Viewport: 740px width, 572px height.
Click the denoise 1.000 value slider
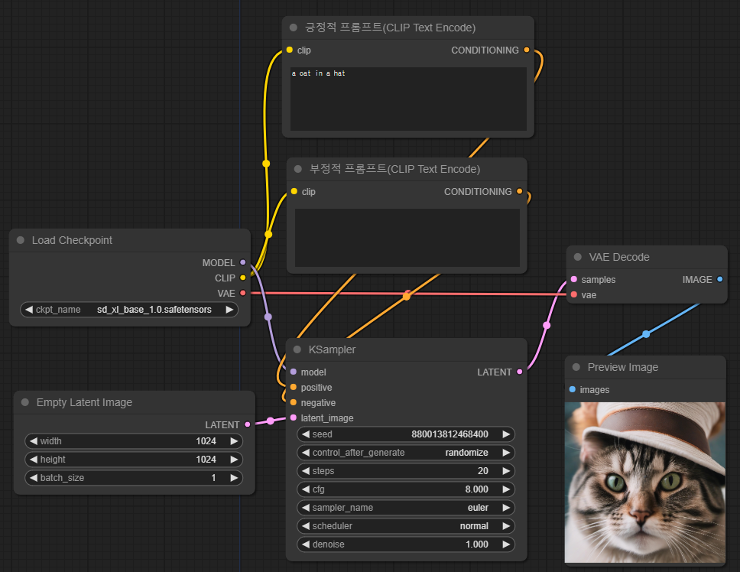(x=406, y=544)
